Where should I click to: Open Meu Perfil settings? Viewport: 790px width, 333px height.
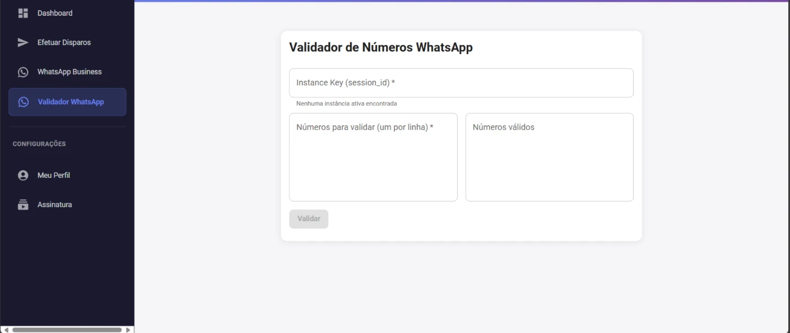[x=67, y=176]
